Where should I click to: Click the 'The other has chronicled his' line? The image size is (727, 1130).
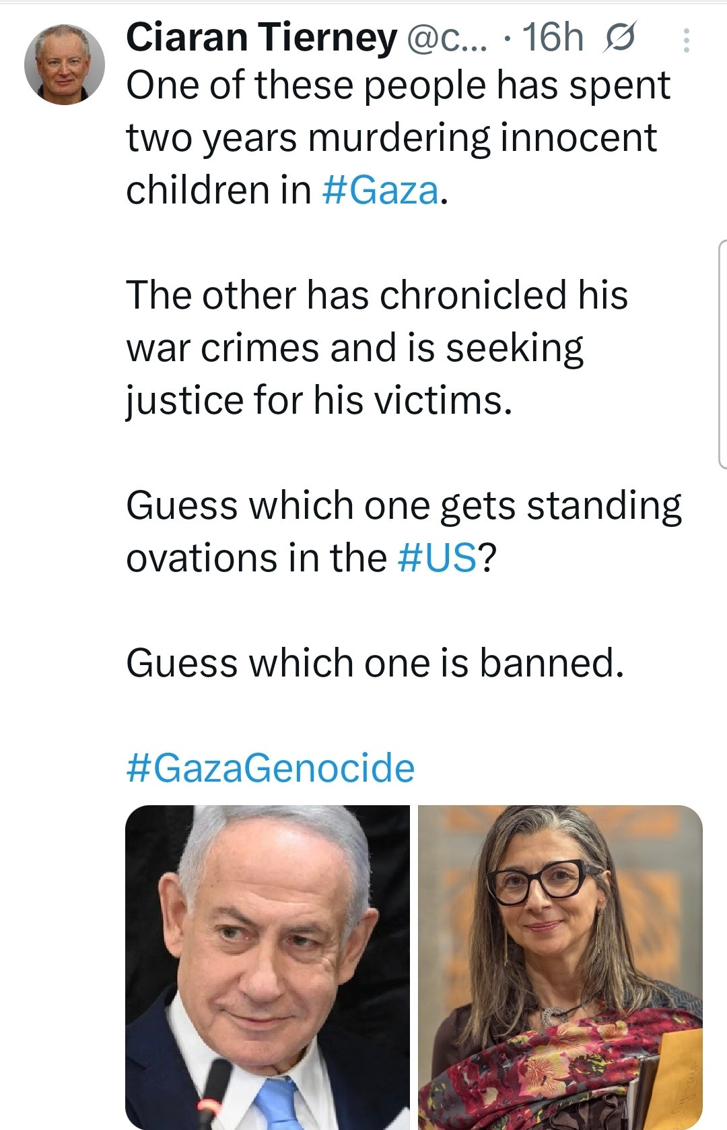click(377, 295)
